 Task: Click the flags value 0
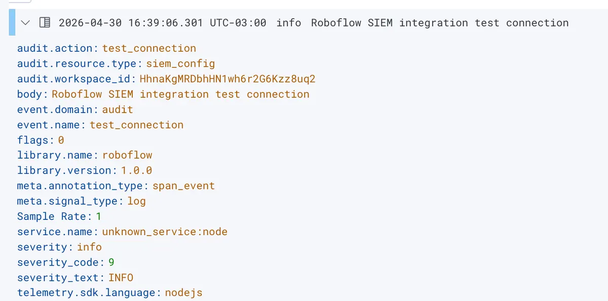(61, 140)
